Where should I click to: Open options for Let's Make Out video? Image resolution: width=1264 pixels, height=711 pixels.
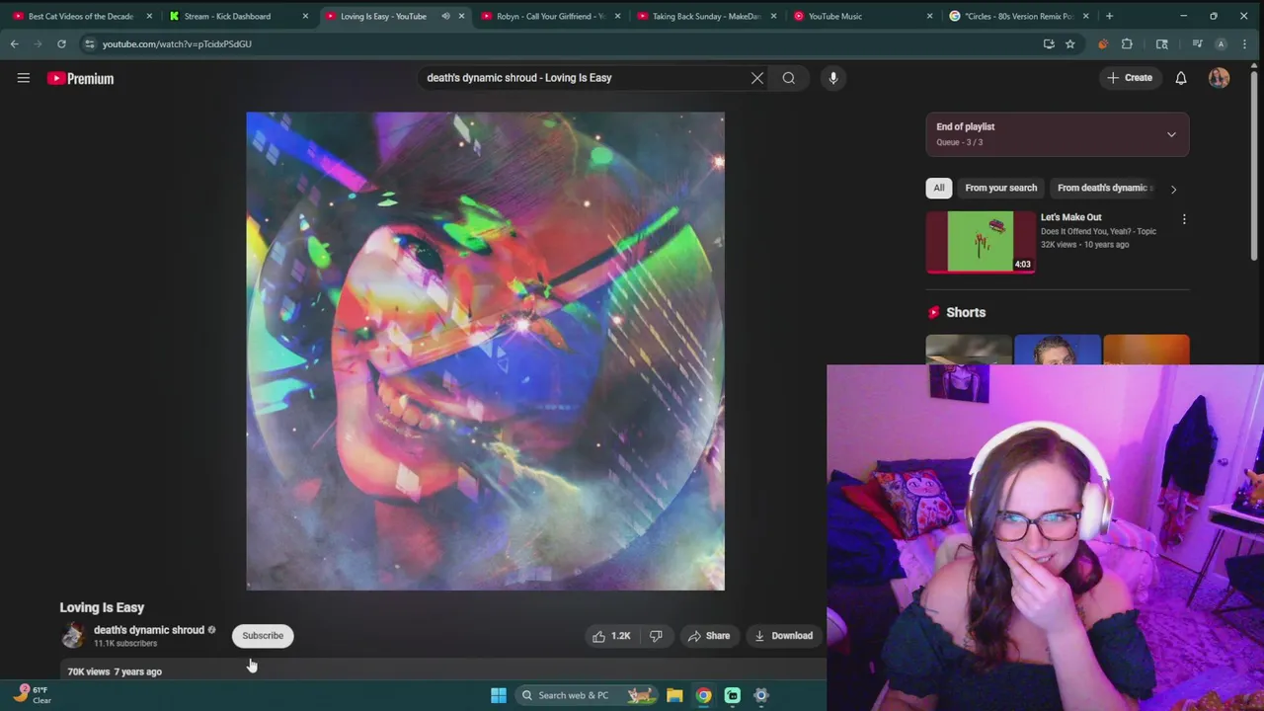(x=1184, y=219)
